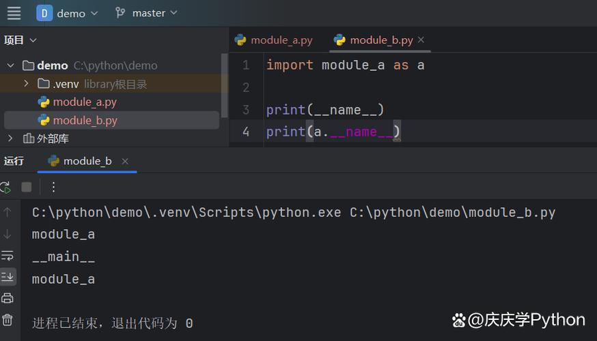
Task: Open the run toolbar more options menu
Action: pos(53,187)
